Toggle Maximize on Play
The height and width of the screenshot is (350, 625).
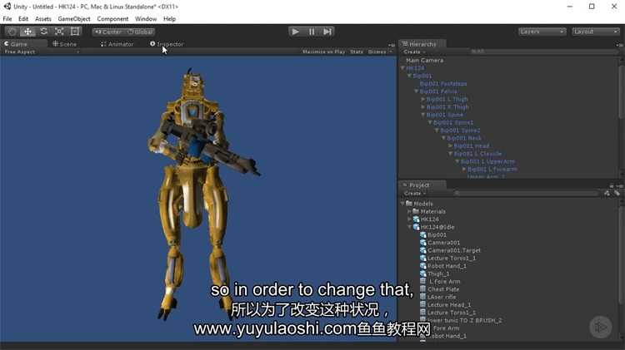[323, 52]
